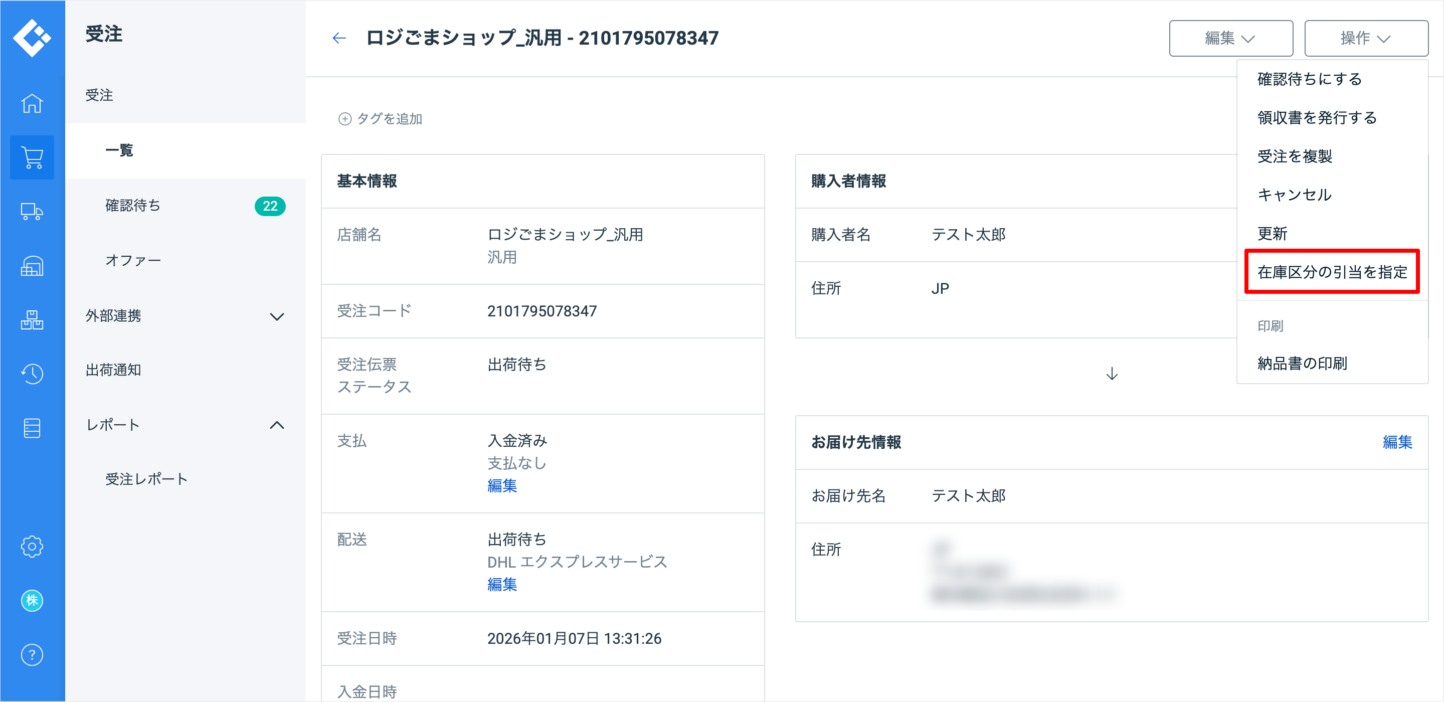Toggle the 操作 dropdown button
Screen dimensions: 1444x702
click(x=1365, y=38)
